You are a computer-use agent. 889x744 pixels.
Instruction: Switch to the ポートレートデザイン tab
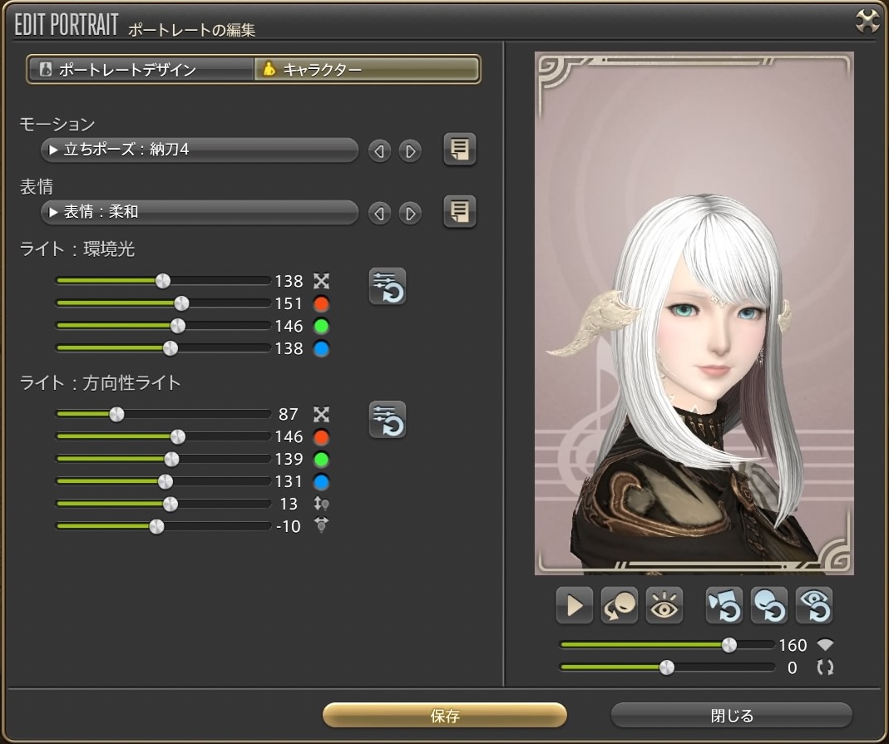point(141,70)
